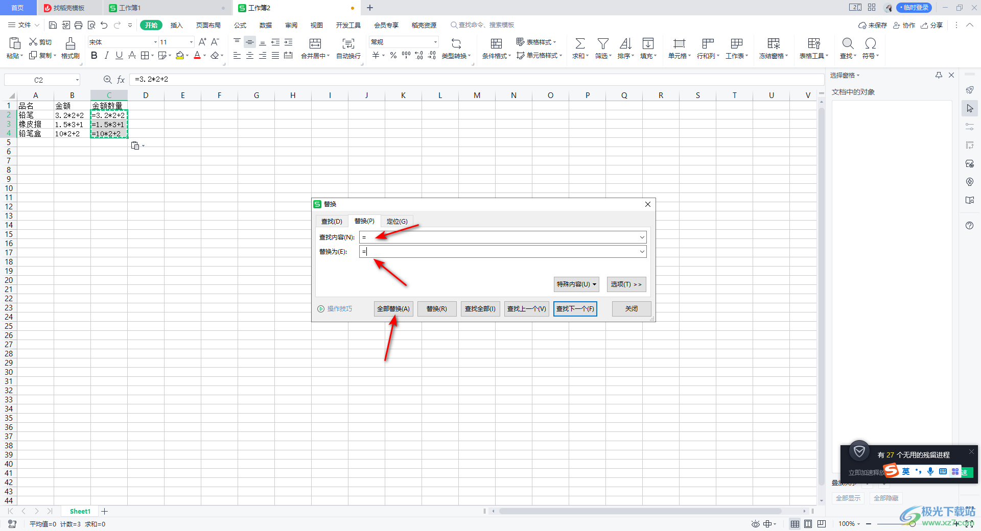Toggle Bold formatting
The height and width of the screenshot is (531, 981).
(x=94, y=55)
